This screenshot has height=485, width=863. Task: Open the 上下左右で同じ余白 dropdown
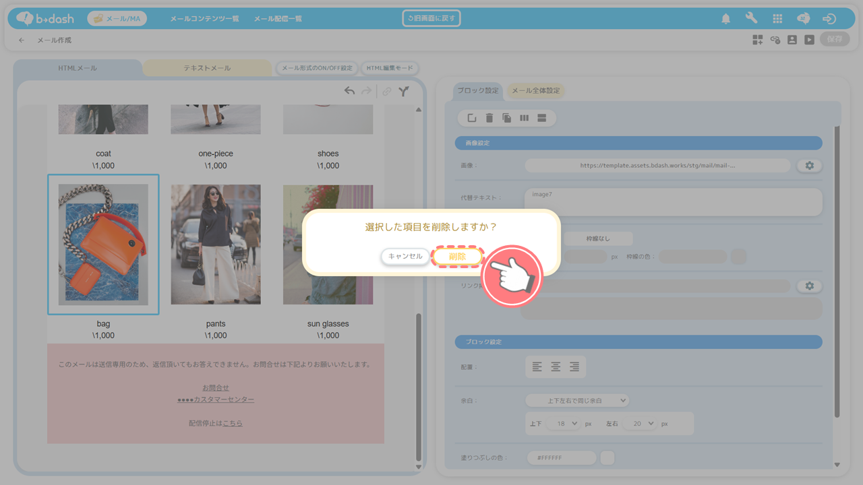pyautogui.click(x=577, y=401)
